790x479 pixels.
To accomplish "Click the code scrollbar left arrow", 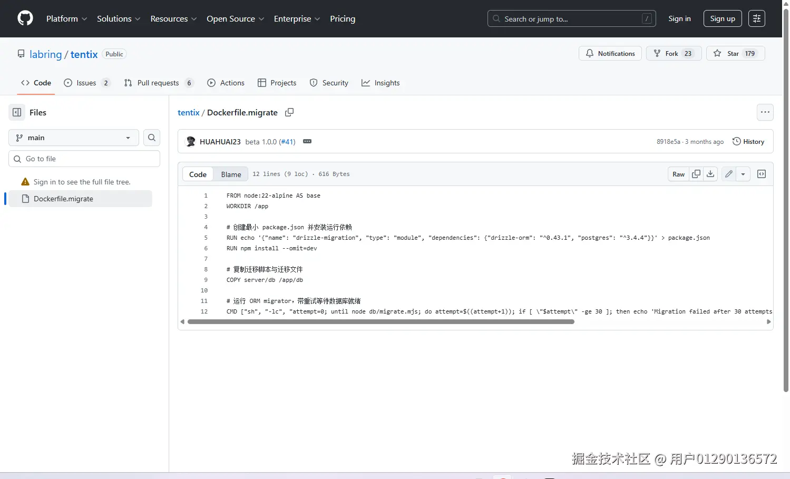I will tap(182, 321).
